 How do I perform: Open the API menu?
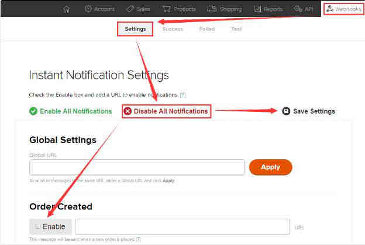click(304, 9)
